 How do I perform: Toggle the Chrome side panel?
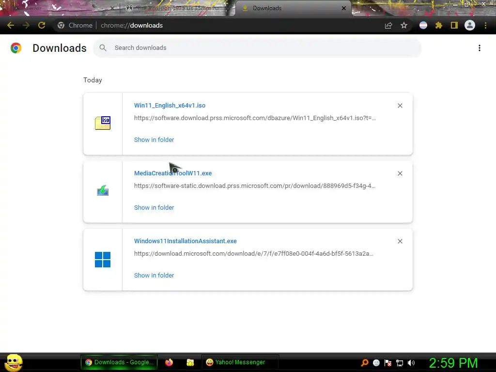pyautogui.click(x=454, y=25)
